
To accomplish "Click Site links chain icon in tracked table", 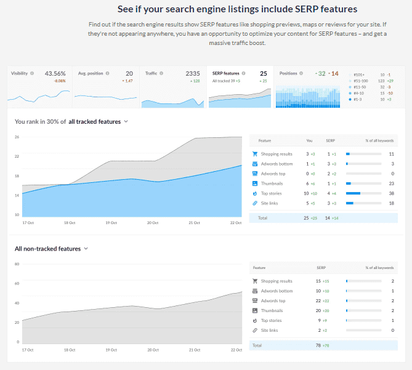I will click(x=255, y=203).
